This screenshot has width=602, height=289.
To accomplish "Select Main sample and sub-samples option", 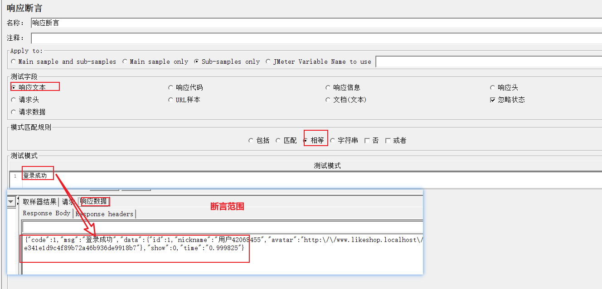I will click(63, 62).
